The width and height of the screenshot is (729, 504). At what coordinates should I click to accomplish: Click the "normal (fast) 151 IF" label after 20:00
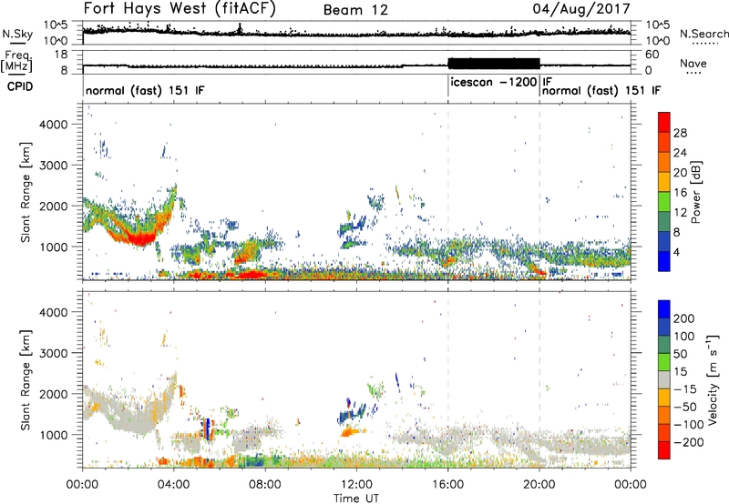click(601, 90)
